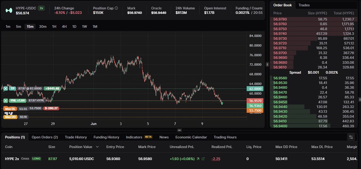Click the +$445.48 take profit tag

coord(52,89)
